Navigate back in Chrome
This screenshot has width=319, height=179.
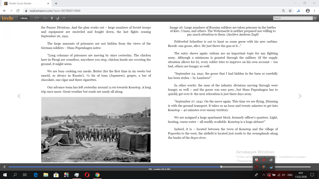click(5, 11)
